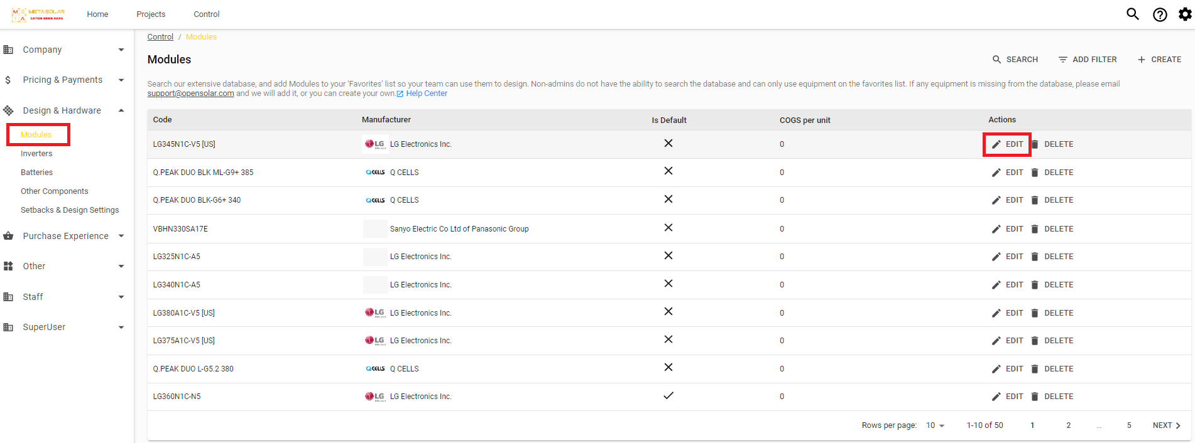Open the help question mark icon
1195x443 pixels.
coord(1160,14)
